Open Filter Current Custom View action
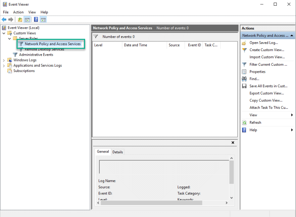The height and width of the screenshot is (217, 296). (x=268, y=64)
